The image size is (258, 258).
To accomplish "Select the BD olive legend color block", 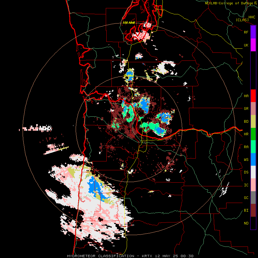I will (x=253, y=122).
